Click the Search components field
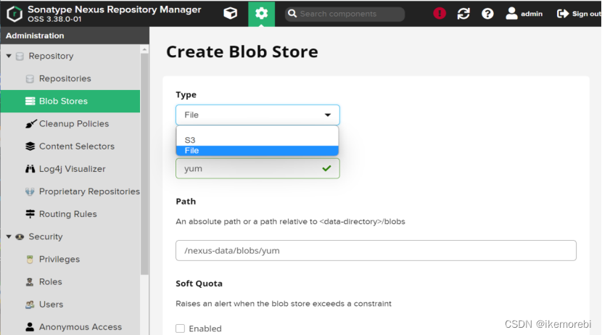Screen dimensions: 602x335 pos(345,14)
